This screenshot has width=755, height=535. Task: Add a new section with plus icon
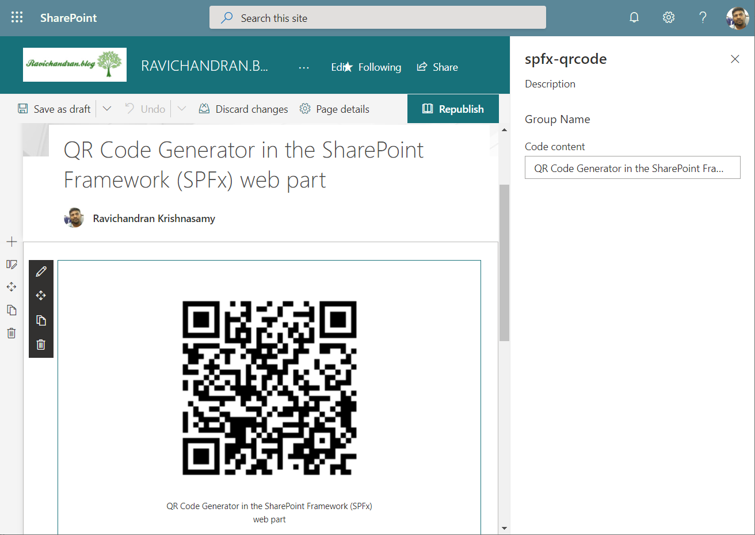pos(12,242)
